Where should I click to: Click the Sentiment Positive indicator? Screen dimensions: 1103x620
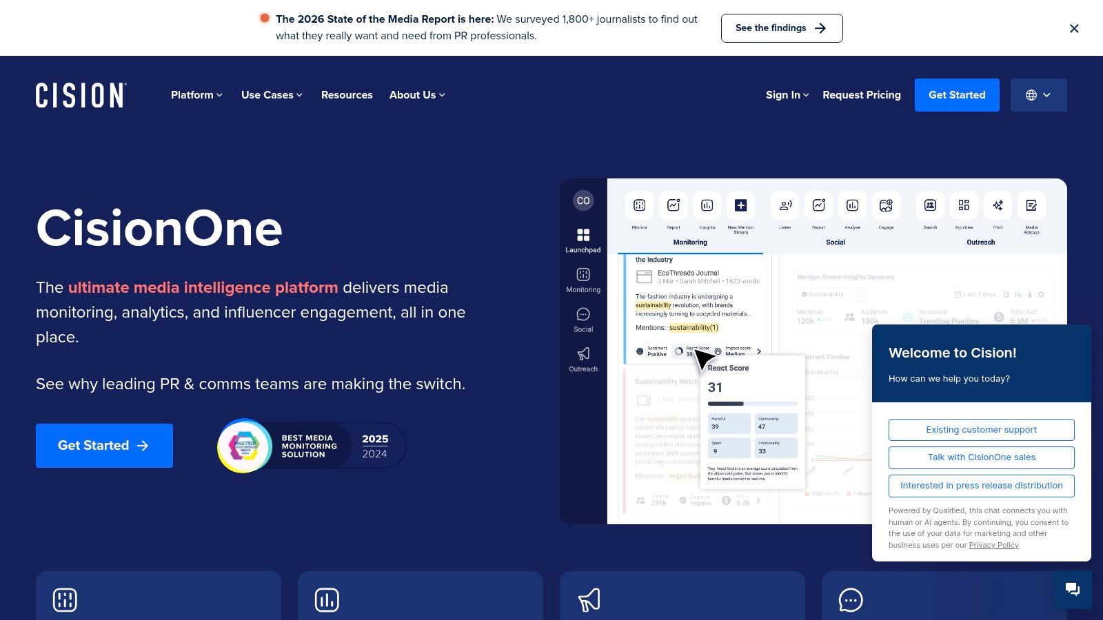click(651, 351)
